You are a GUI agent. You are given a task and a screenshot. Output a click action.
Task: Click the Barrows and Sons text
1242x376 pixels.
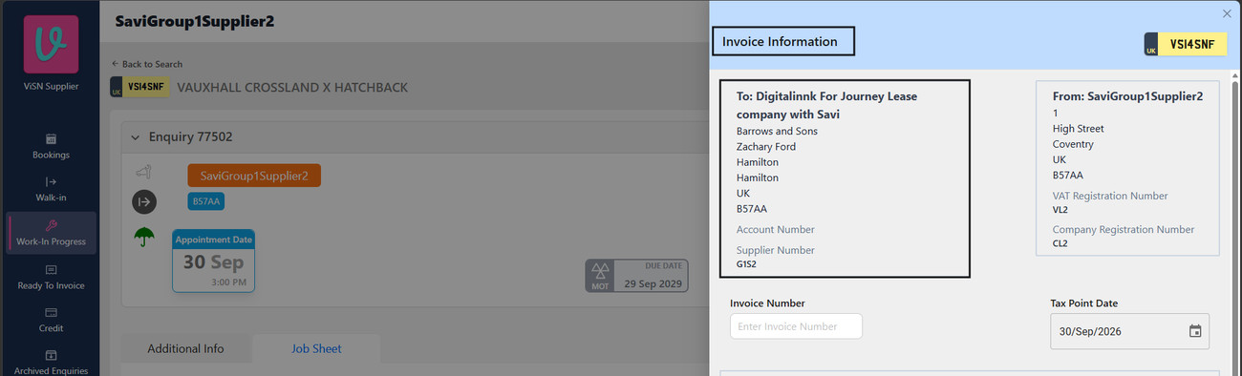pos(777,132)
